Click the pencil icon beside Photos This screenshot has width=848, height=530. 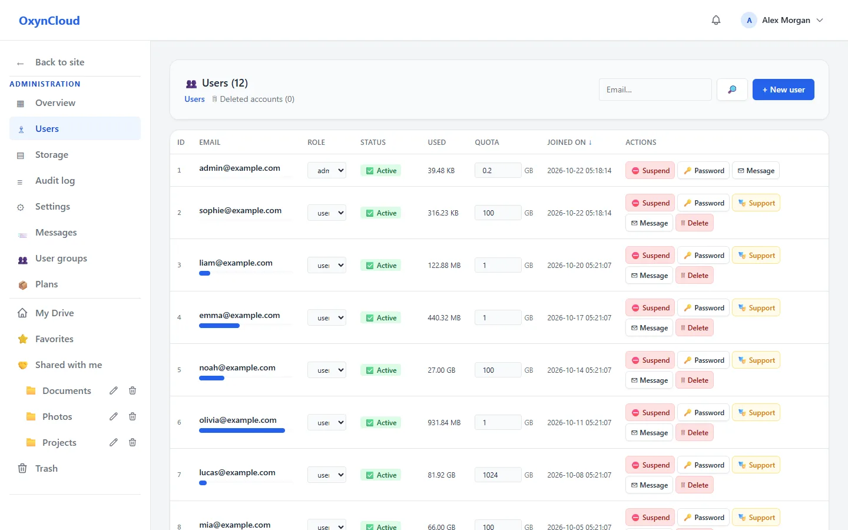pos(114,416)
